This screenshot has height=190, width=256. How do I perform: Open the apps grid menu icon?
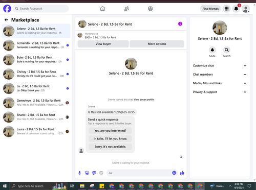click(x=226, y=9)
